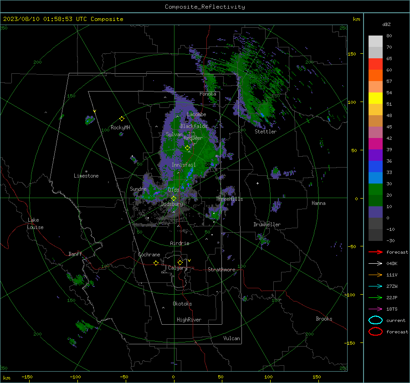The image size is (410, 383).
Task: Click the white 04DK arrow icon
Action: coord(375,263)
